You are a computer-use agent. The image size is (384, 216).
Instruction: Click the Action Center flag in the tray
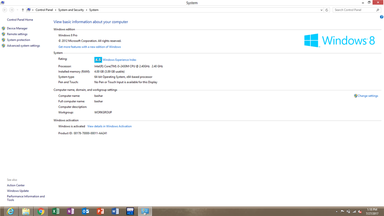[342, 211]
